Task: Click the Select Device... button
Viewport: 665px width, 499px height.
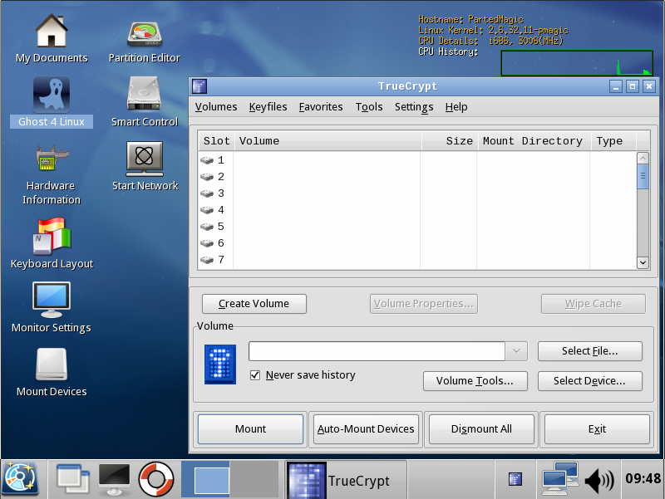Action: tap(590, 381)
